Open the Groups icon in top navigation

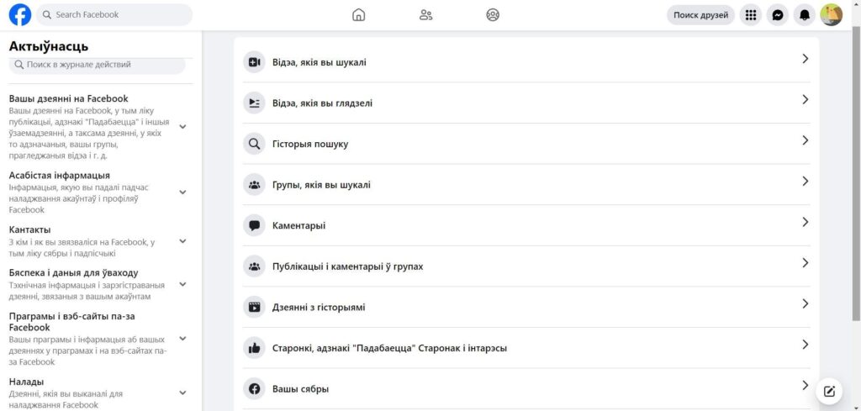tap(493, 15)
